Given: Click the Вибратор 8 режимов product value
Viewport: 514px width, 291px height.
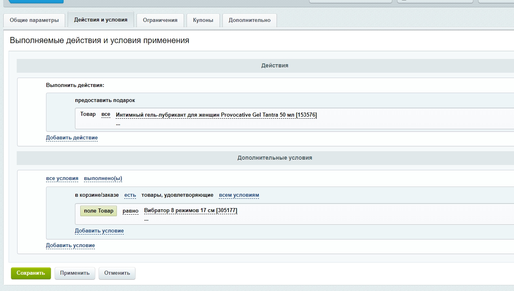Looking at the screenshot, I should click(191, 211).
